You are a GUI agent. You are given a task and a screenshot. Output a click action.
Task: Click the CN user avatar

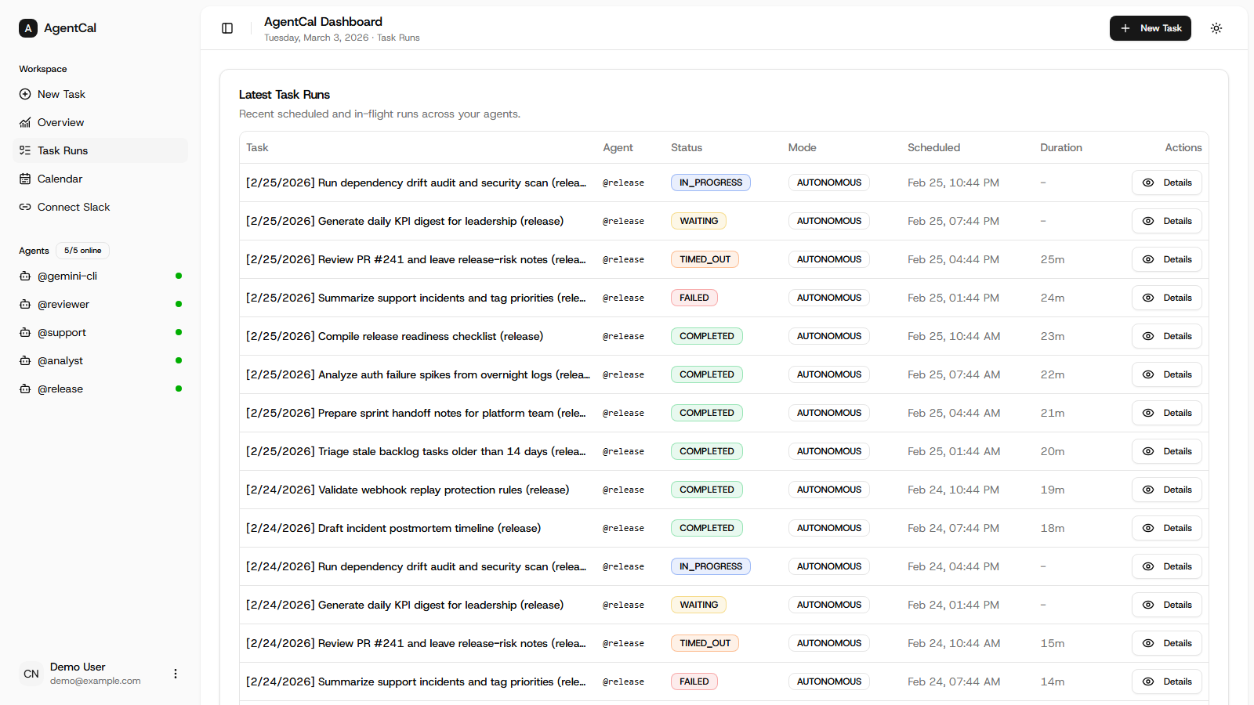(x=31, y=674)
